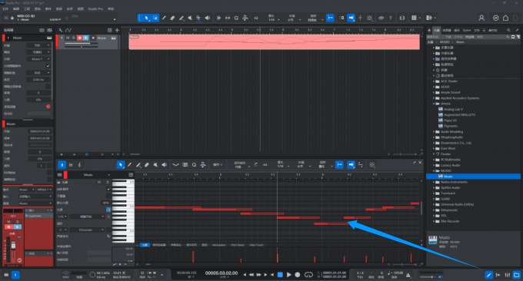Mute track 1 Music in arrangement
Viewport: 523px width, 281px height.
click(68, 38)
